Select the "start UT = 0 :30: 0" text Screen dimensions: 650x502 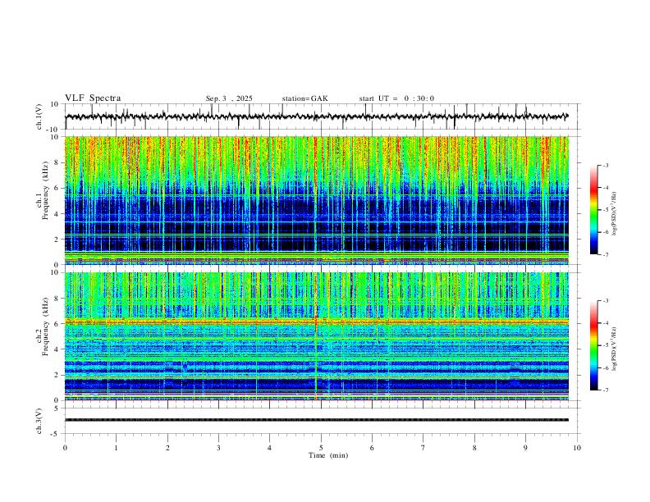pos(396,98)
